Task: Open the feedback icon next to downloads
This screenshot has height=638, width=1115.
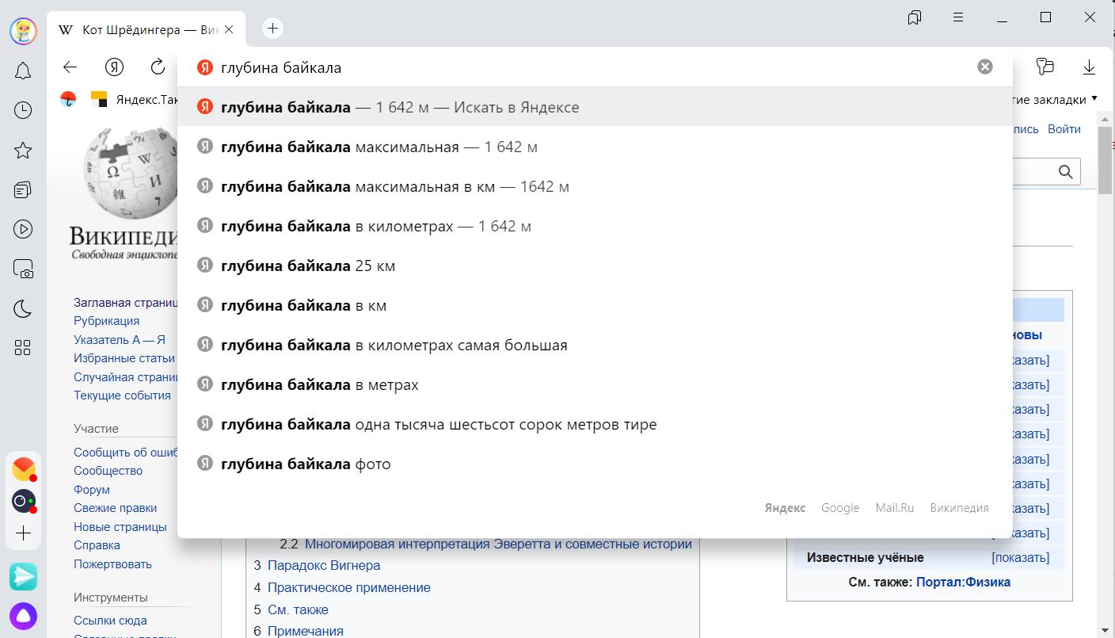Action: pyautogui.click(x=1045, y=67)
